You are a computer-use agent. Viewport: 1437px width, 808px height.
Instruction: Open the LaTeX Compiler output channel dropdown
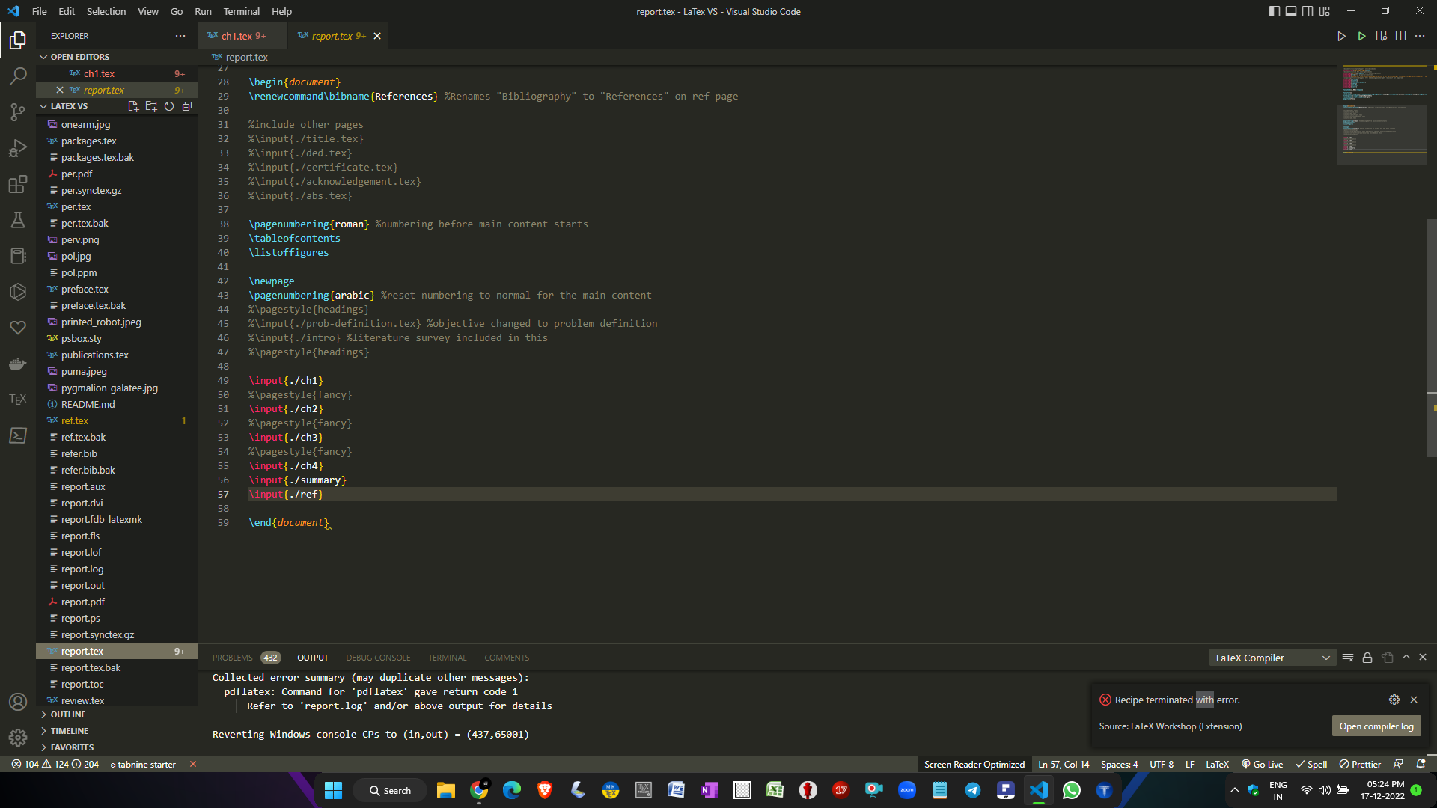point(1272,657)
